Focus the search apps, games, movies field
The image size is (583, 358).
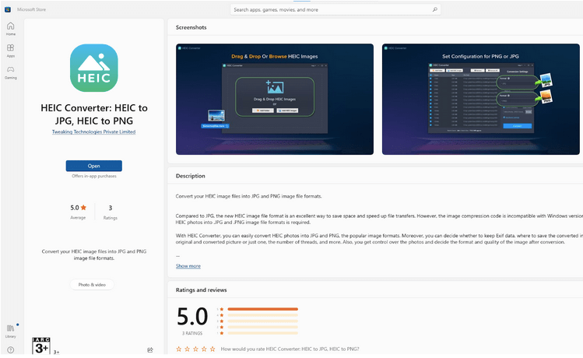[335, 9]
